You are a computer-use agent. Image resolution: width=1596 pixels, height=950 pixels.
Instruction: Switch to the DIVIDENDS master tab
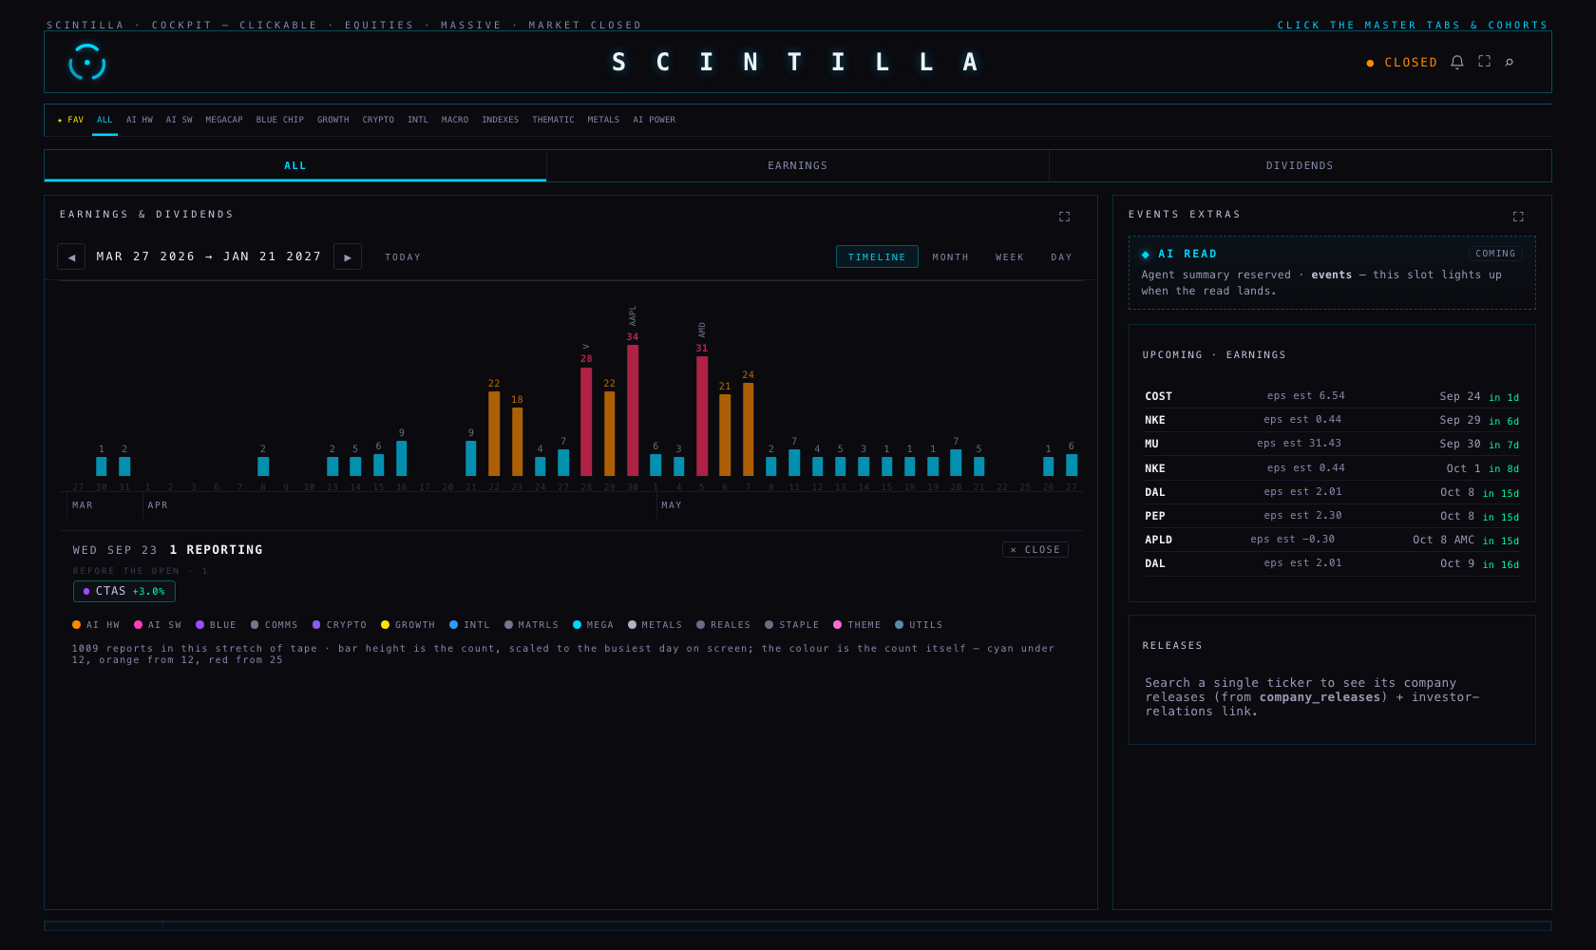[x=1300, y=165]
